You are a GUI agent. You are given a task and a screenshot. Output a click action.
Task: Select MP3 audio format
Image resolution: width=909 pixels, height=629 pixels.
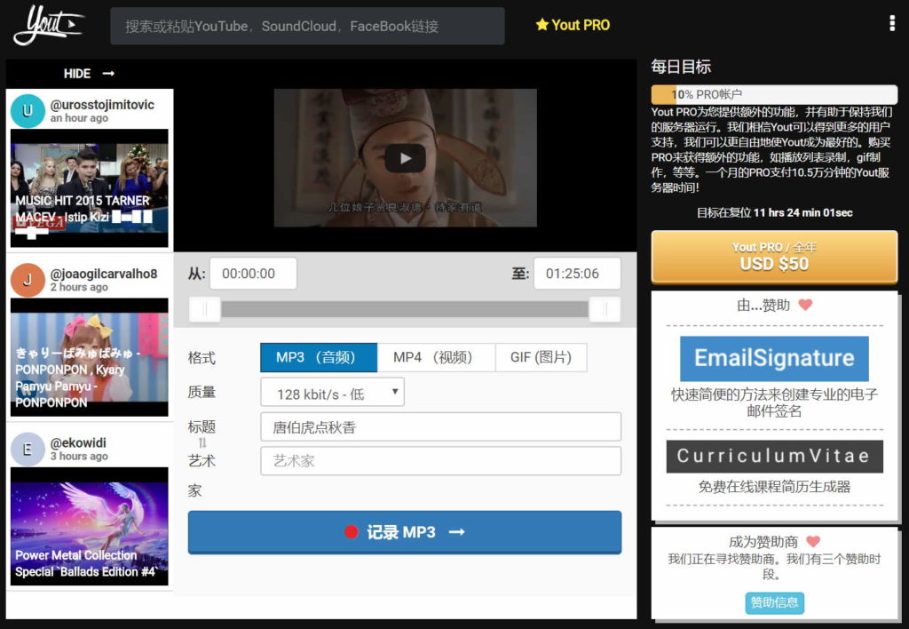318,357
